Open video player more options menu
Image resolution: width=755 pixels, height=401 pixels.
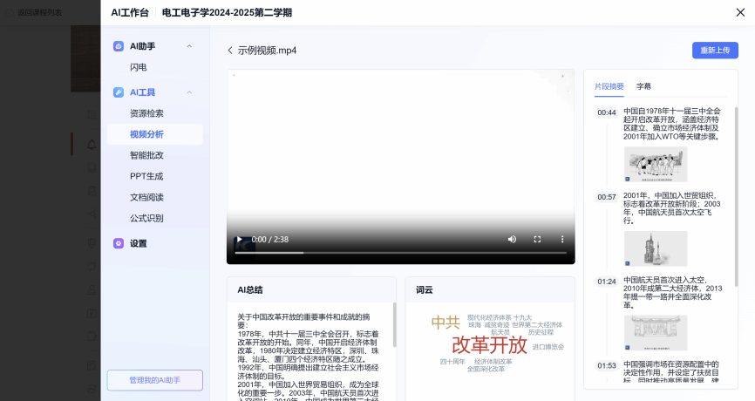click(561, 239)
